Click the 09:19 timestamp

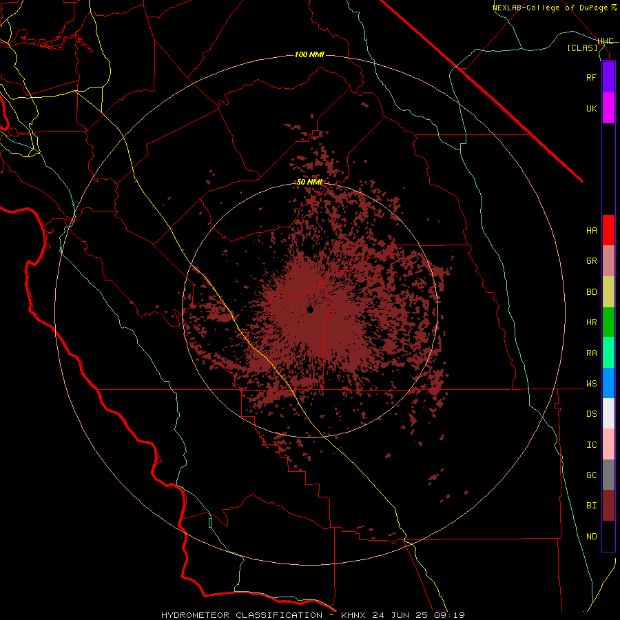pyautogui.click(x=449, y=615)
